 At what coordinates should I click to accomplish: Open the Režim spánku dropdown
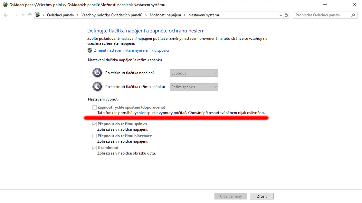pyautogui.click(x=194, y=87)
